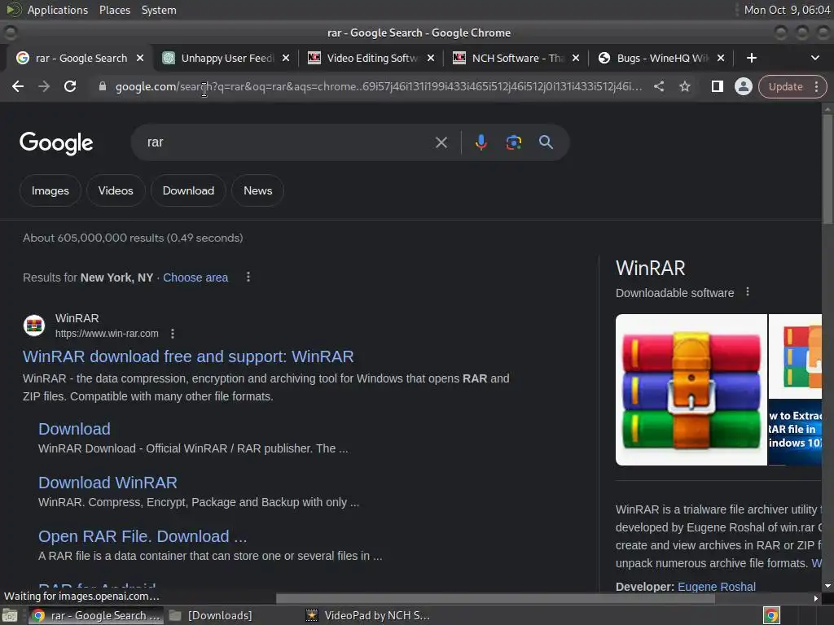Bookmark this page with the star
The width and height of the screenshot is (834, 625).
(x=684, y=86)
